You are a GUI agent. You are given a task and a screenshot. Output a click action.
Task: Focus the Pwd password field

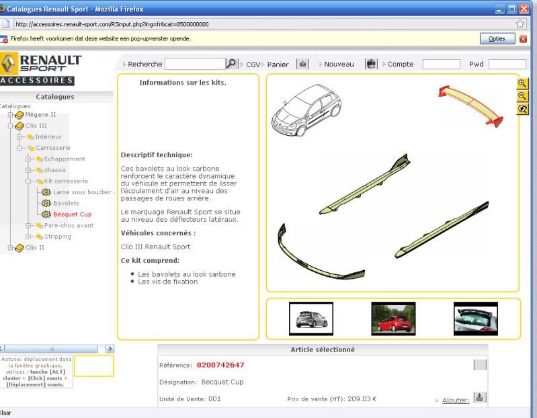click(x=507, y=64)
